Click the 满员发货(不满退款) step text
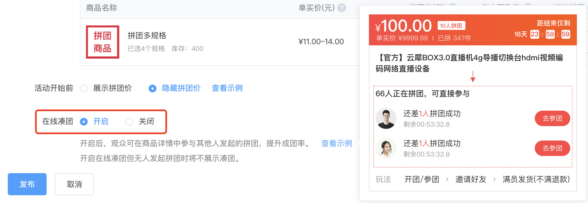Viewport: 588px width, 203px height. 536,179
